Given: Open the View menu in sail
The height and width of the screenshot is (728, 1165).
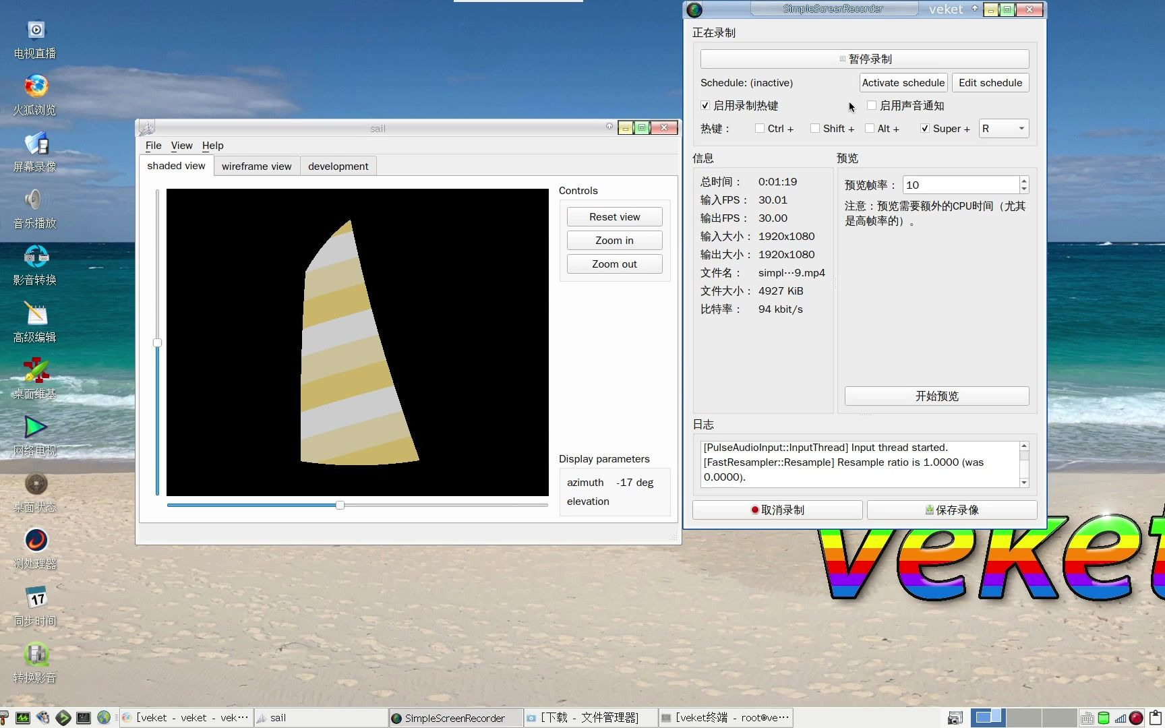Looking at the screenshot, I should (181, 146).
